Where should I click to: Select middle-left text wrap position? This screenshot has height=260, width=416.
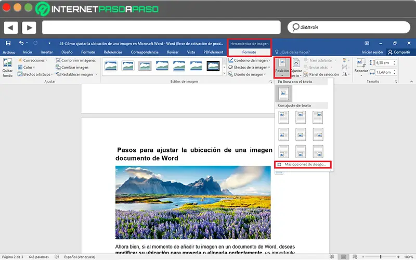(283, 134)
